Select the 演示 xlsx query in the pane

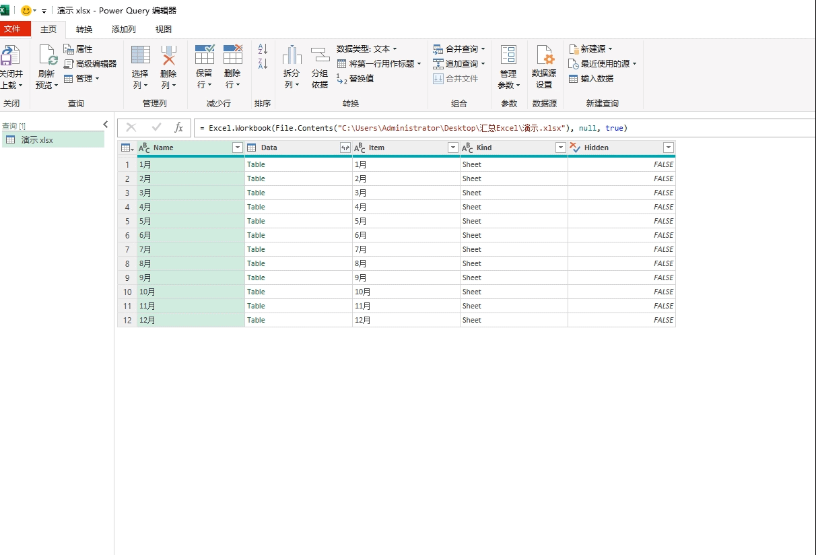coord(53,139)
